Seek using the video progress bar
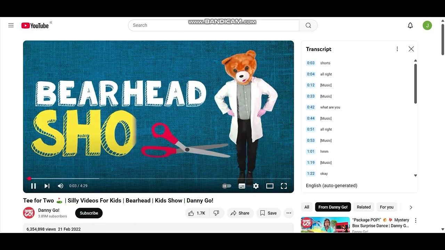Image resolution: width=445 pixels, height=250 pixels. point(158,178)
